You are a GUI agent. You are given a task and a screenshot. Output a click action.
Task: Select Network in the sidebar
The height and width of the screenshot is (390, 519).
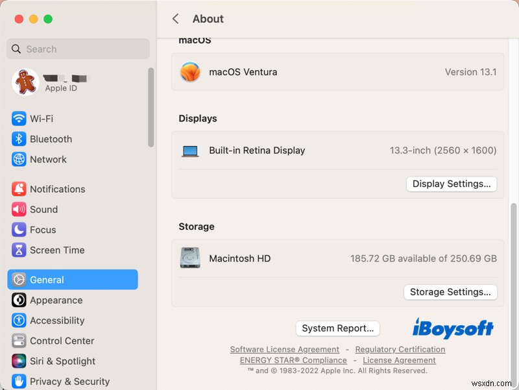48,159
